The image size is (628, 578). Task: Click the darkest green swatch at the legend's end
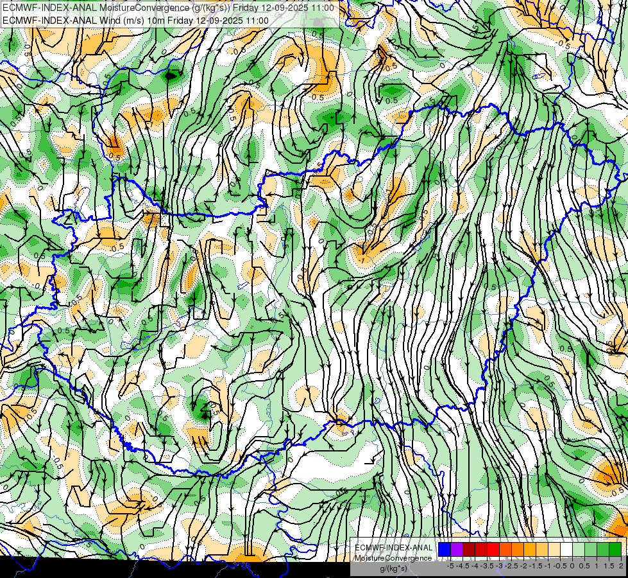(615, 549)
